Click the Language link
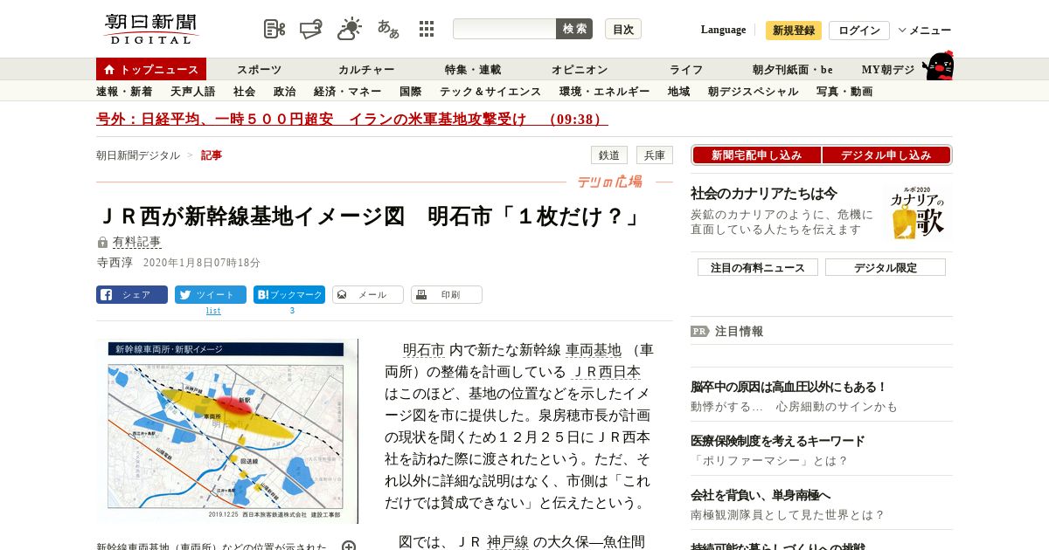This screenshot has width=1049, height=550. [723, 30]
